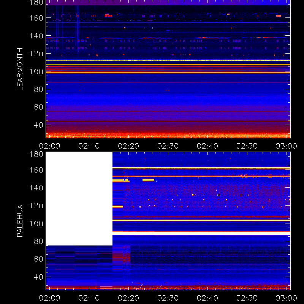Select the 180 tick label on PALEHUA plot
304x304 pixels.
(x=36, y=154)
